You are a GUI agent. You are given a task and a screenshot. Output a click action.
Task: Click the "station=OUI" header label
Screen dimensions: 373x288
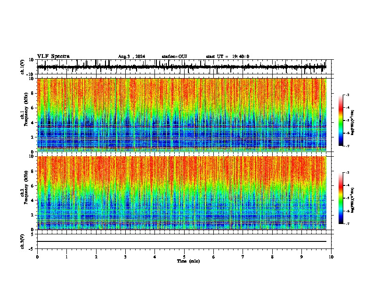point(174,56)
